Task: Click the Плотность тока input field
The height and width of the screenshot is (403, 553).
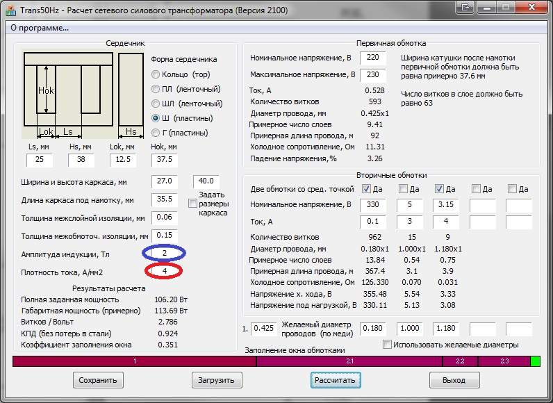Action: (165, 270)
